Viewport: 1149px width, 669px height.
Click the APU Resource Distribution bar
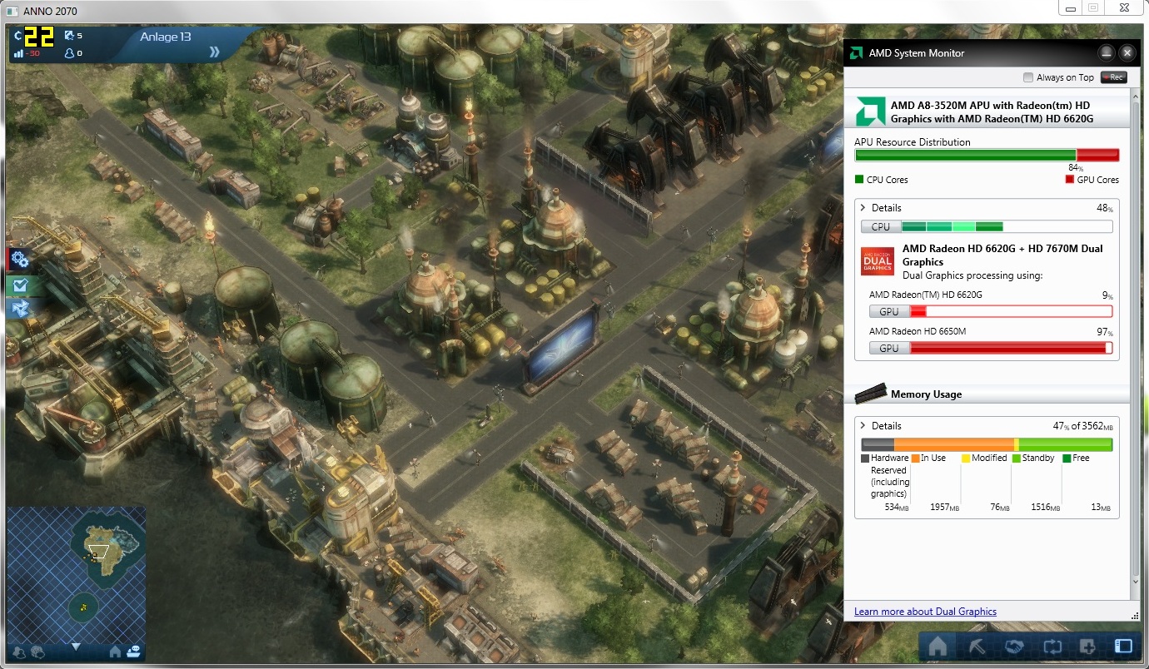pyautogui.click(x=987, y=155)
